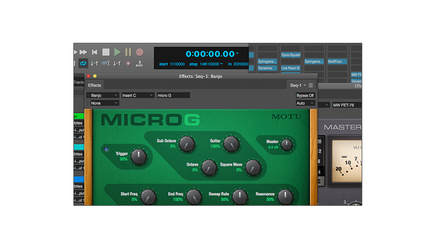Image resolution: width=435 pixels, height=248 pixels.
Task: Click the blue Trigger LED indicator on MicroG
Action: pos(106,149)
